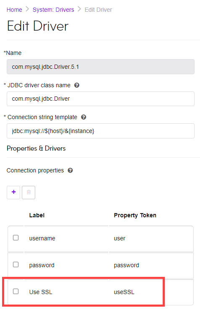200x310 pixels.
Task: Click the plus icon to add property
Action: click(13, 192)
